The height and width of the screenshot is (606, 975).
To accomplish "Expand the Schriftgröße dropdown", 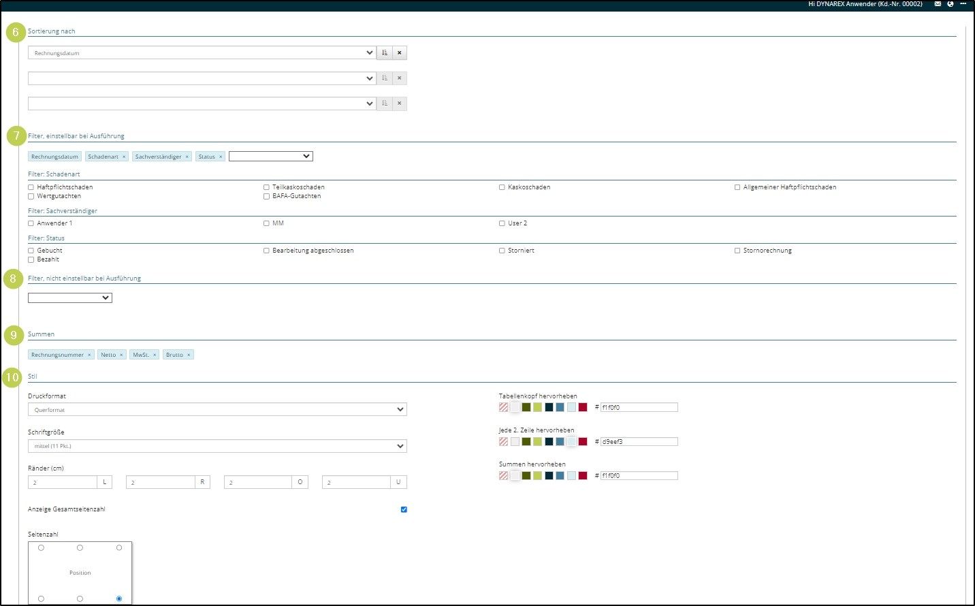I will [x=217, y=446].
